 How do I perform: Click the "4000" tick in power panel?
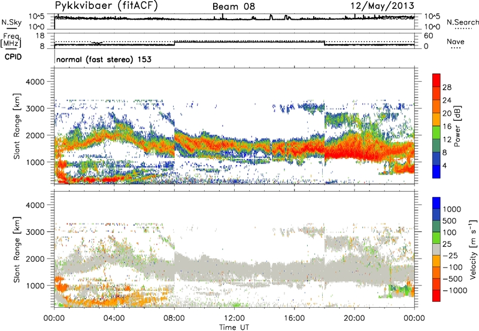35,82
